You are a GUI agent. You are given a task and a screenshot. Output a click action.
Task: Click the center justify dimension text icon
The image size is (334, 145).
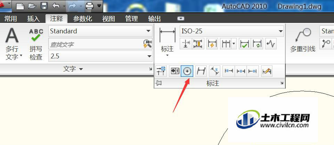pyautogui.click(x=241, y=71)
